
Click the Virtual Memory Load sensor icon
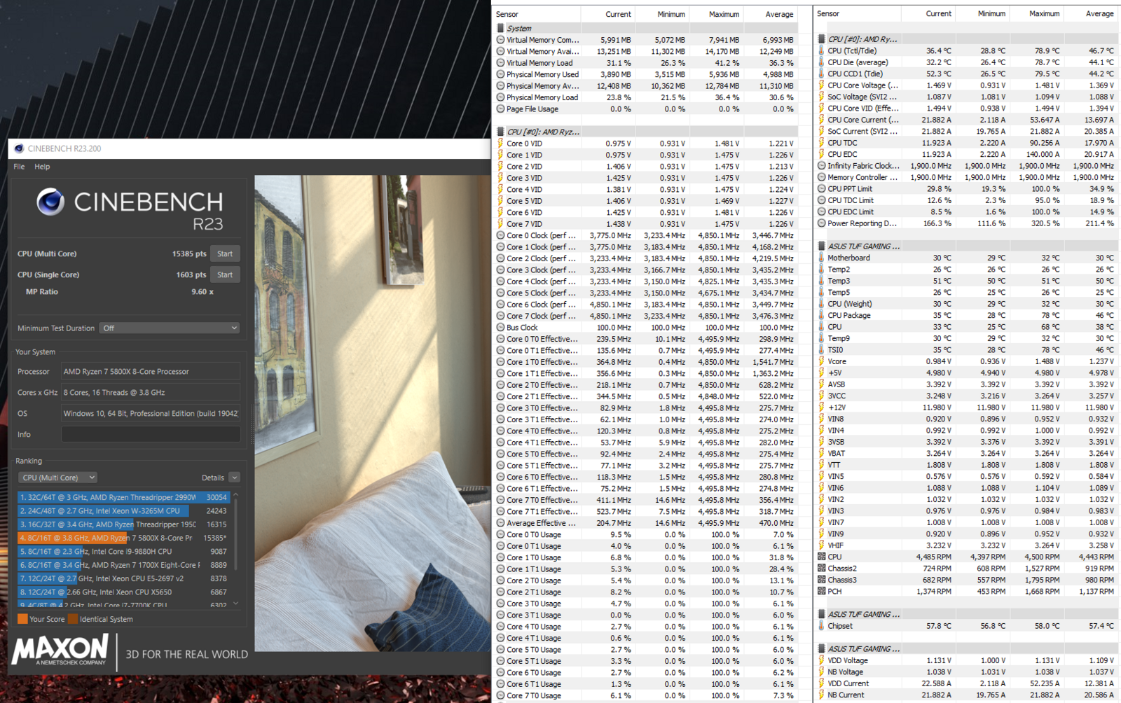(x=500, y=63)
